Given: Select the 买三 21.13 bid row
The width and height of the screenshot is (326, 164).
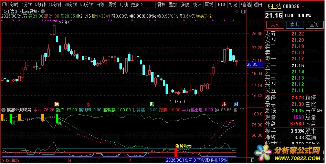Looking at the screenshot, I should (294, 78).
